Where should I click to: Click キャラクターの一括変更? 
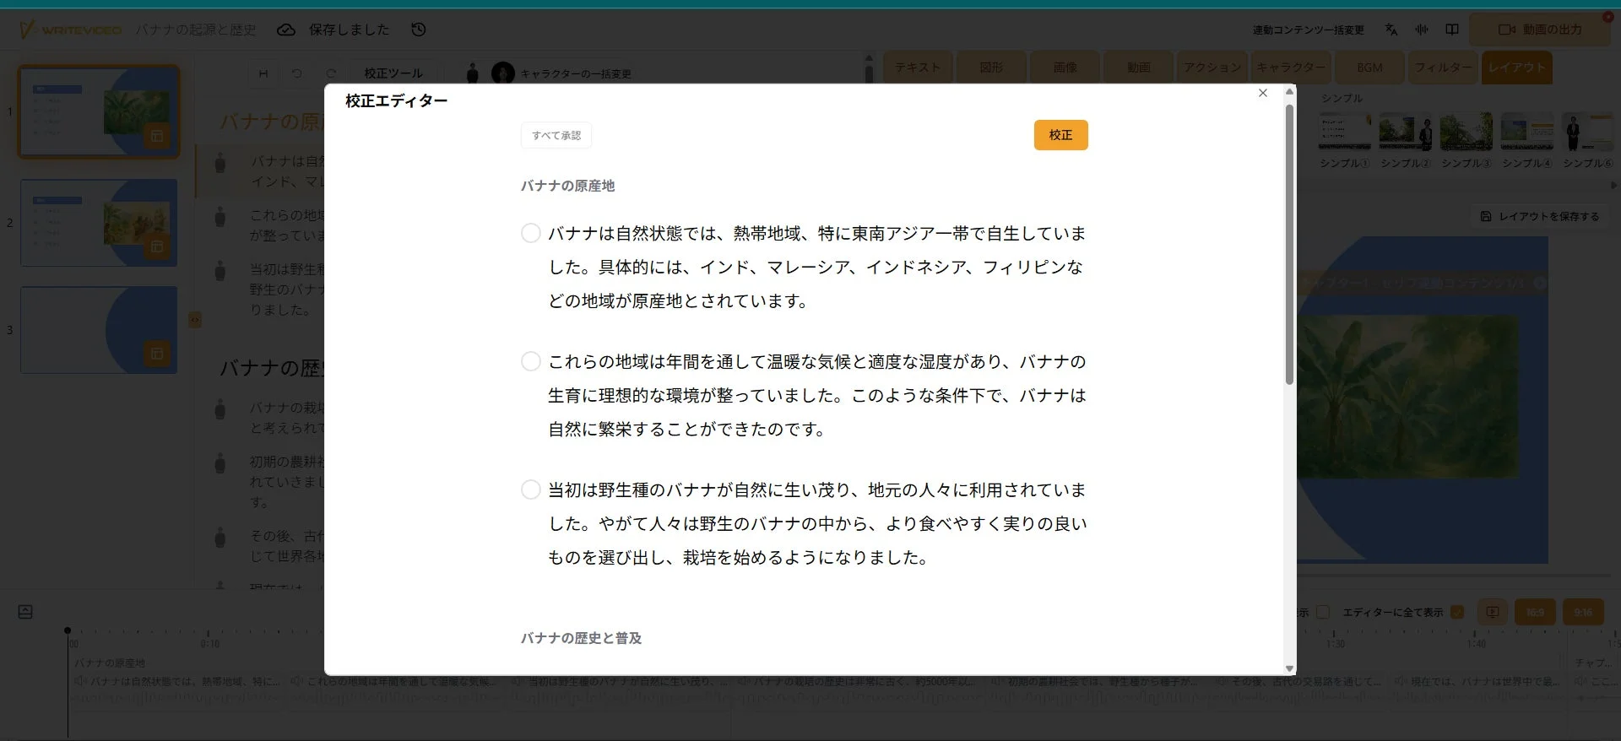pyautogui.click(x=576, y=74)
